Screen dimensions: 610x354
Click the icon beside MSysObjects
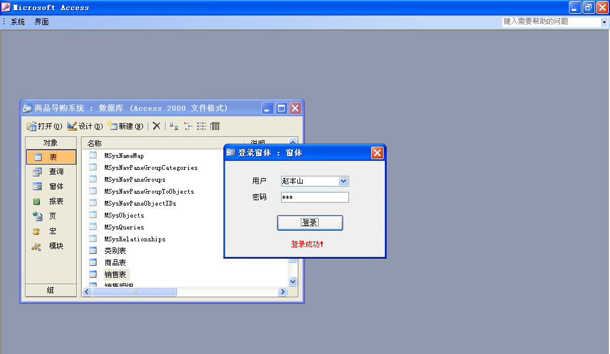coord(93,215)
